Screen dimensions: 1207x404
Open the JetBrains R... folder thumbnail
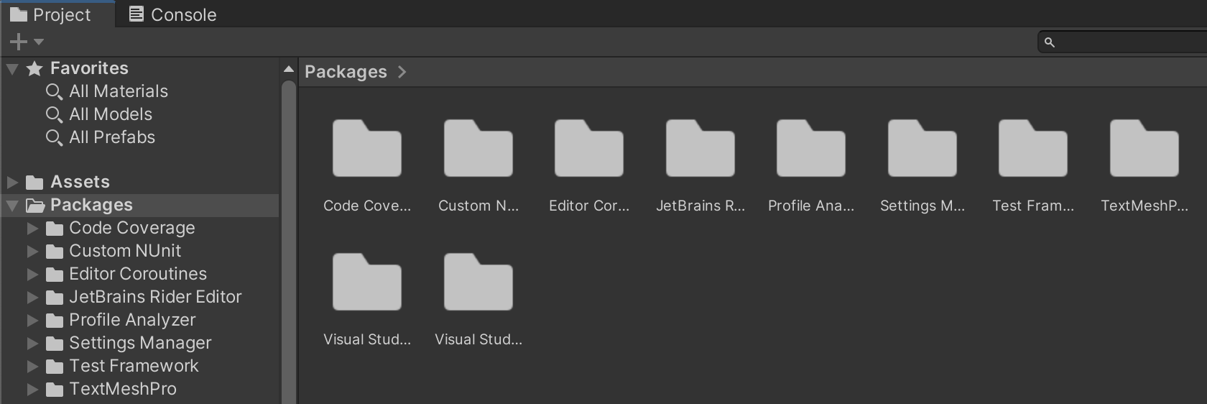pyautogui.click(x=700, y=149)
